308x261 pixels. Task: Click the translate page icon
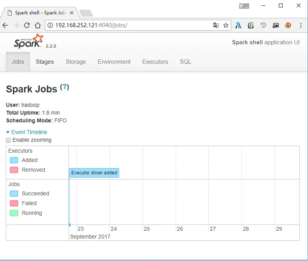pos(216,25)
